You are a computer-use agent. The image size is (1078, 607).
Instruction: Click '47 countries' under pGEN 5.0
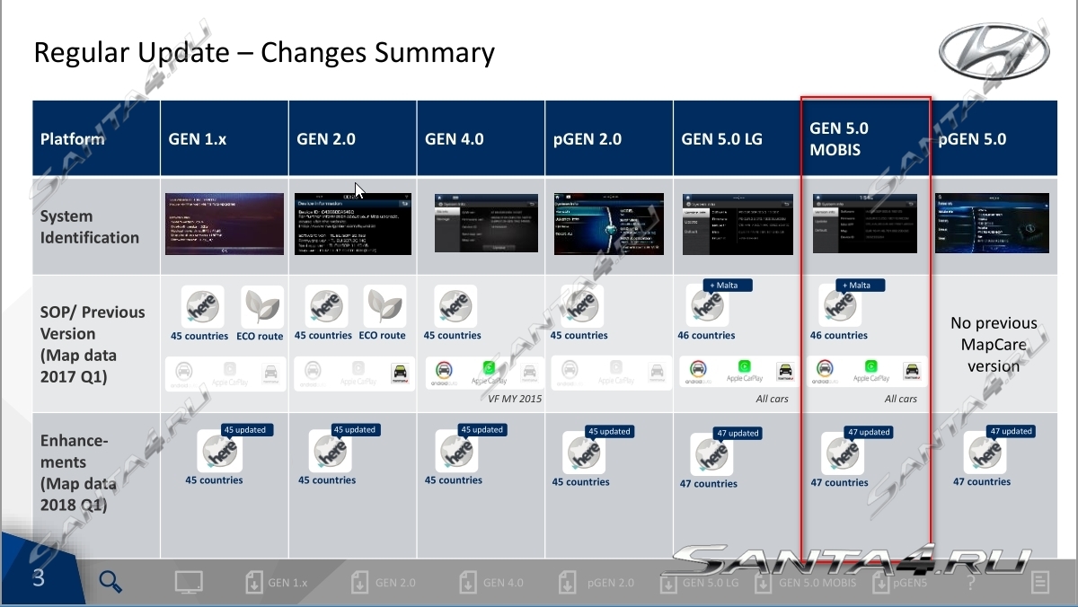click(984, 482)
